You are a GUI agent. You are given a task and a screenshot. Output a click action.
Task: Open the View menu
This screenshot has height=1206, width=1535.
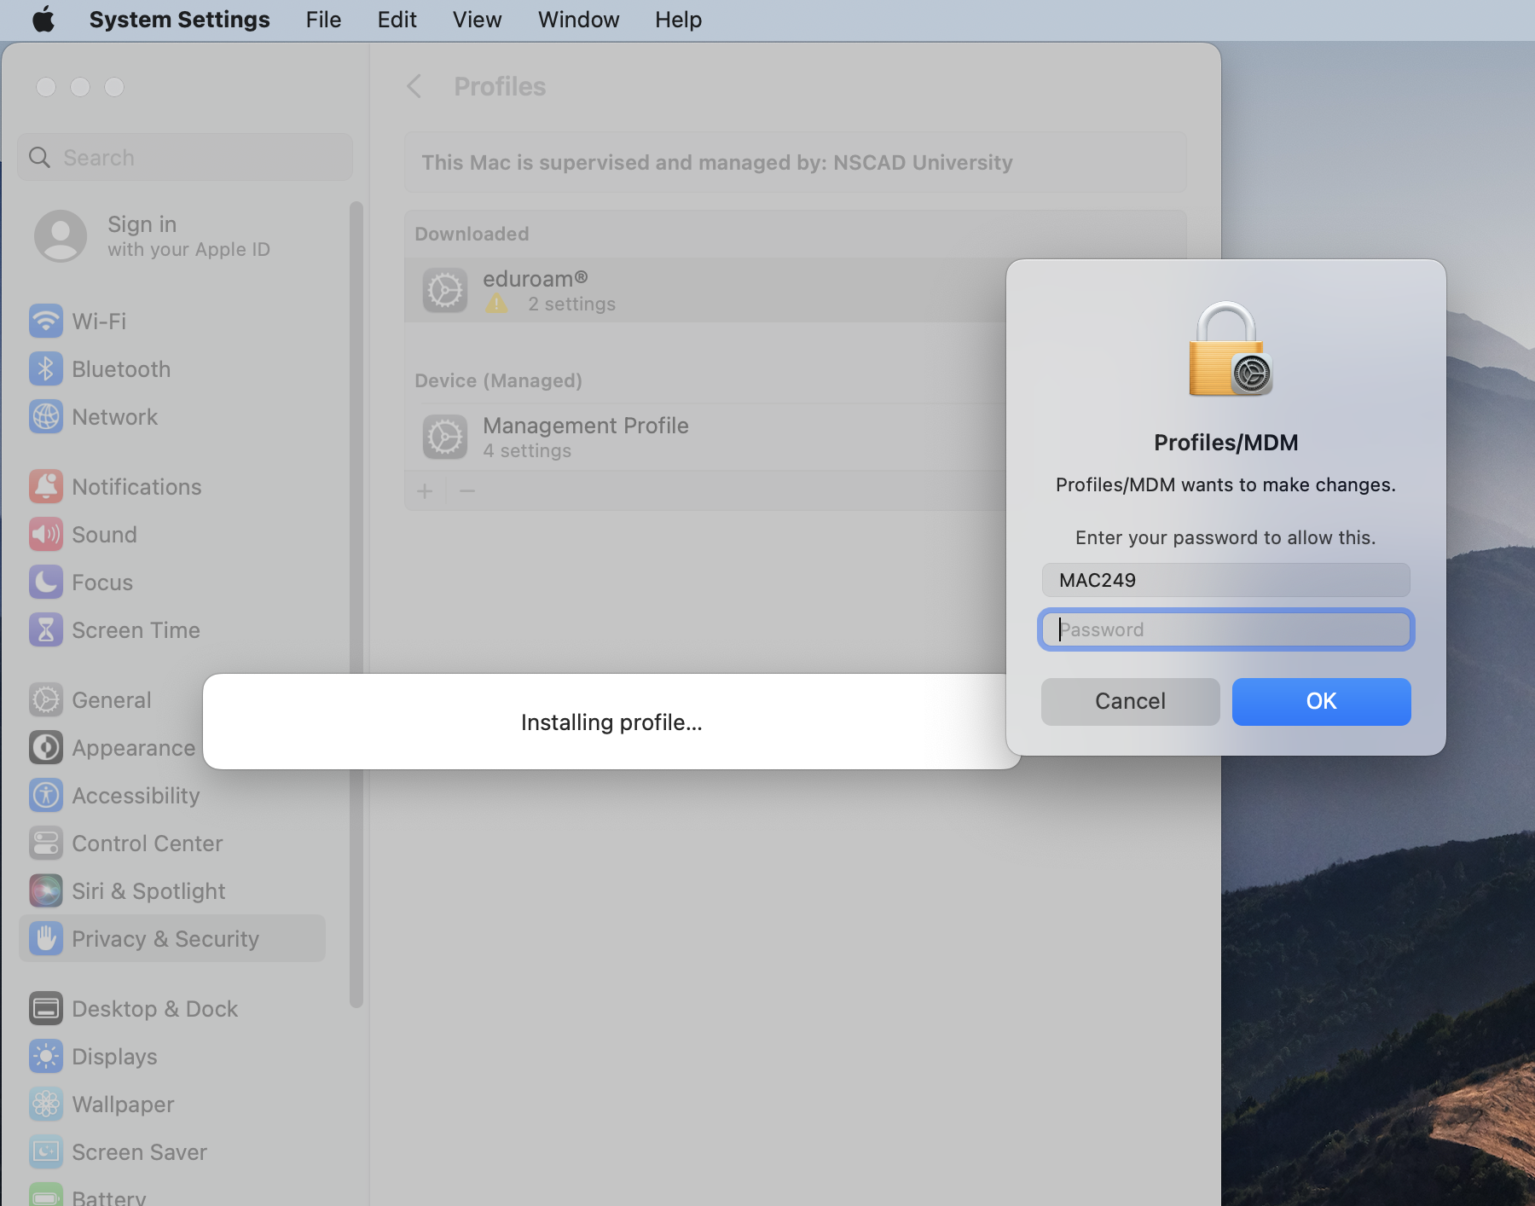[x=477, y=19]
